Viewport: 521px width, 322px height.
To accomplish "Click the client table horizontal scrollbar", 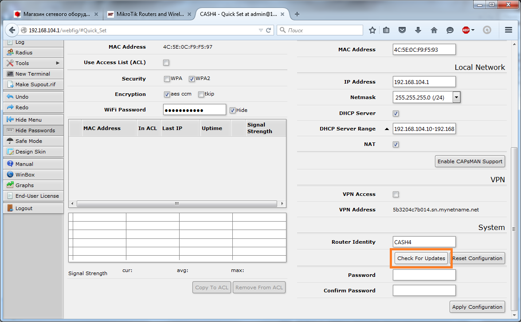I will pos(176,204).
